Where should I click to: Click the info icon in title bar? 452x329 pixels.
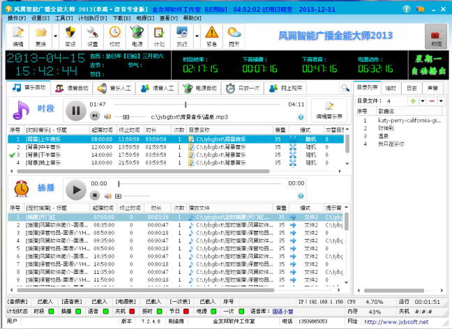[x=407, y=9]
